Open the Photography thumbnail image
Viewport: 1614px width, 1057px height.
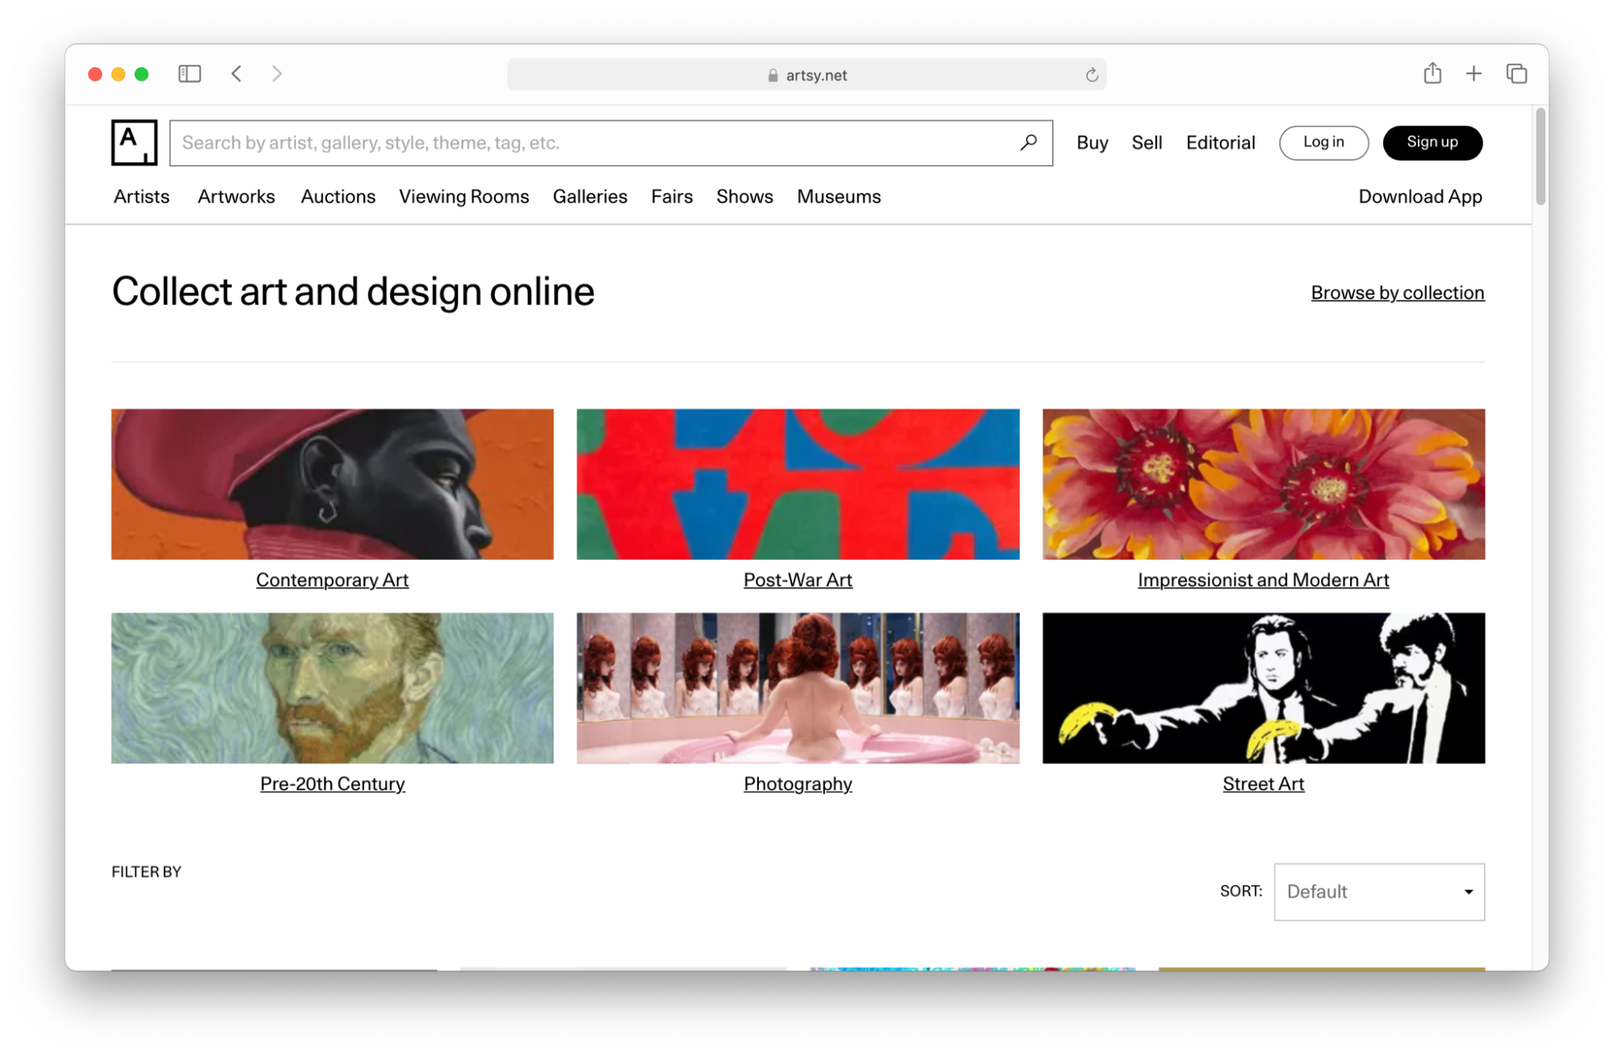click(798, 688)
